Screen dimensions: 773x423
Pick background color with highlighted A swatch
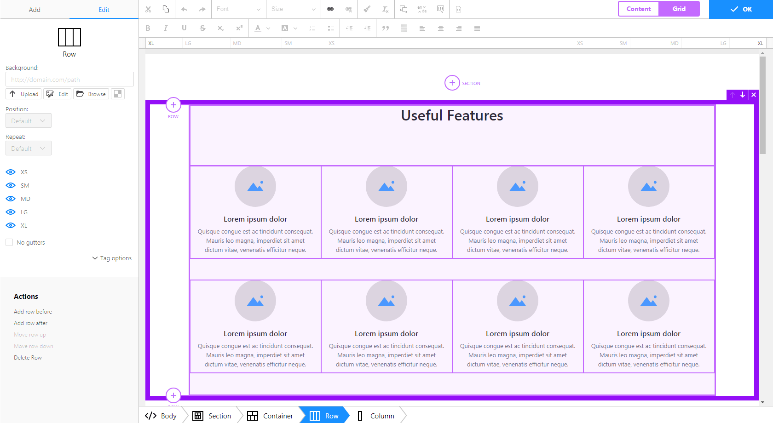(285, 28)
